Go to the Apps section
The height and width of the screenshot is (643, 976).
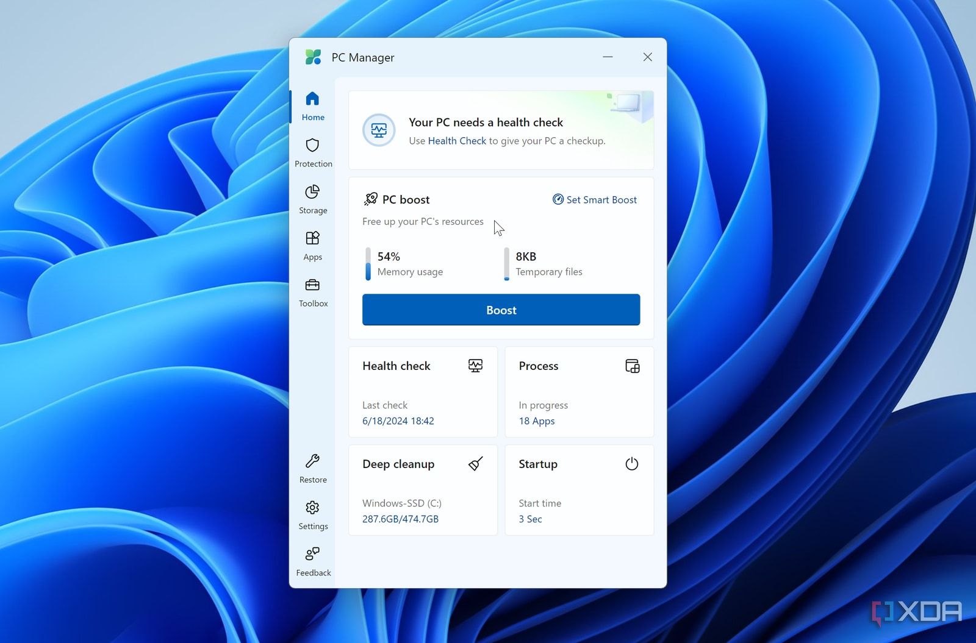pyautogui.click(x=313, y=246)
